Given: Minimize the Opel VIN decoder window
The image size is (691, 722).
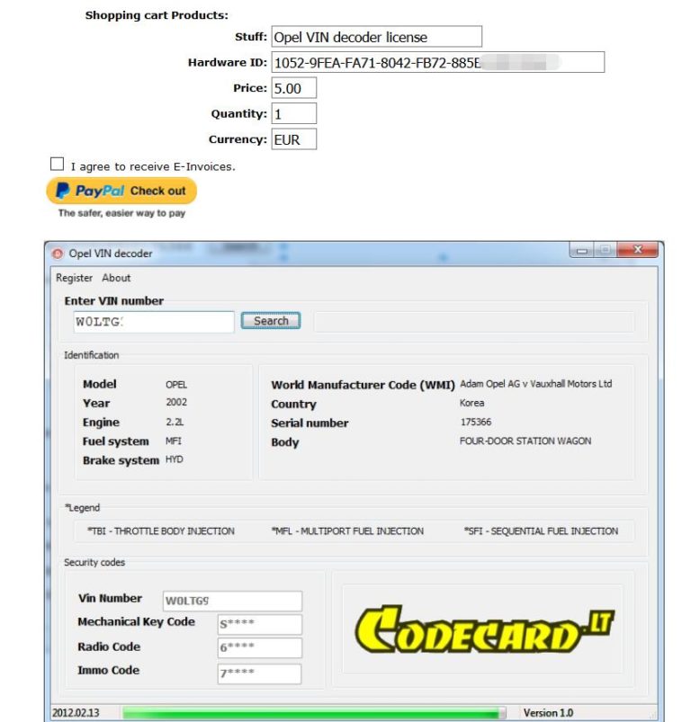Looking at the screenshot, I should coord(582,250).
